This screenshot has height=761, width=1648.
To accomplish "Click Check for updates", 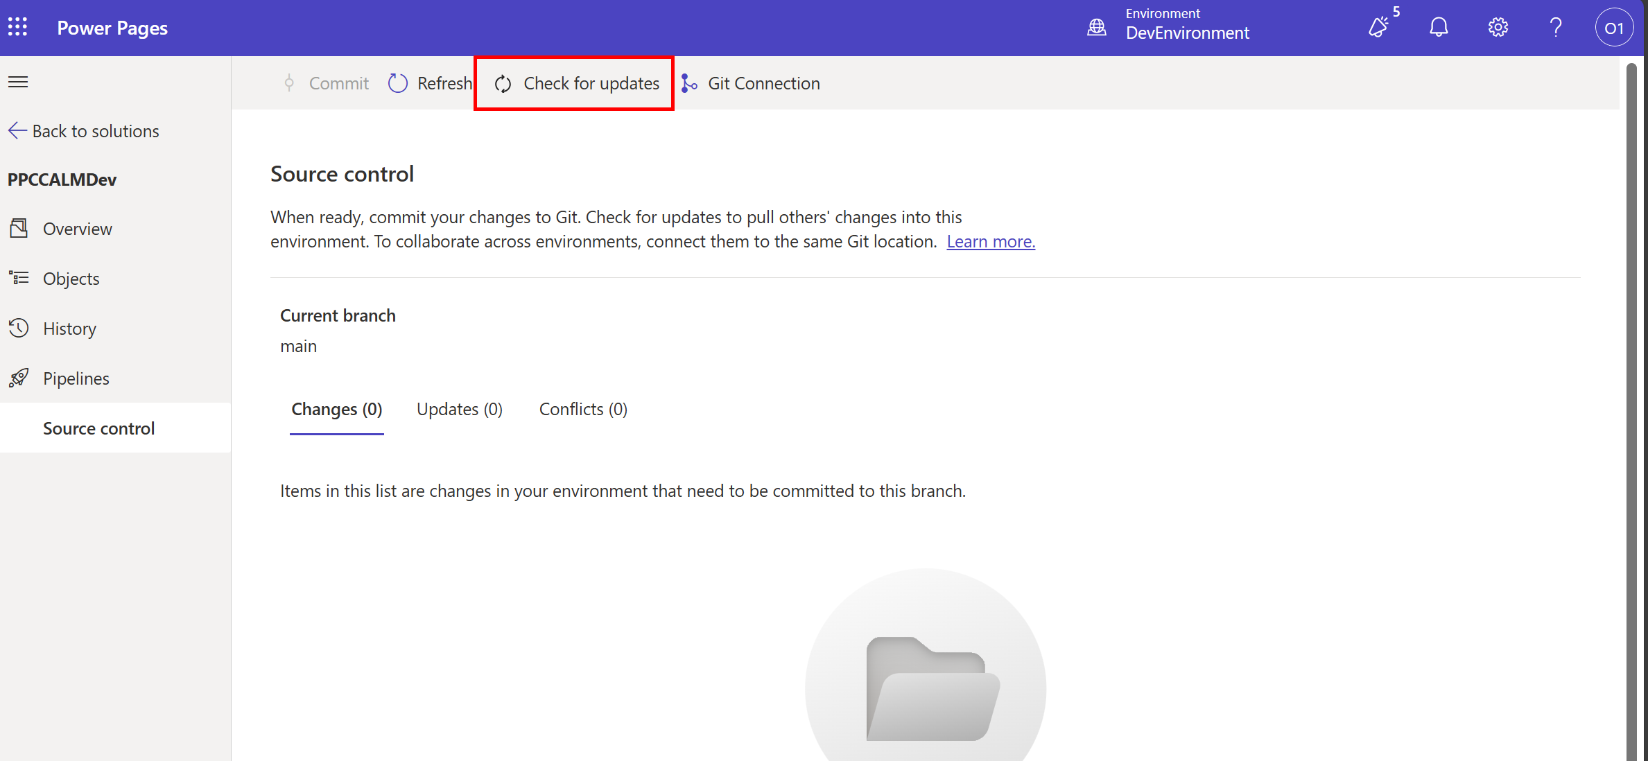I will pyautogui.click(x=575, y=83).
